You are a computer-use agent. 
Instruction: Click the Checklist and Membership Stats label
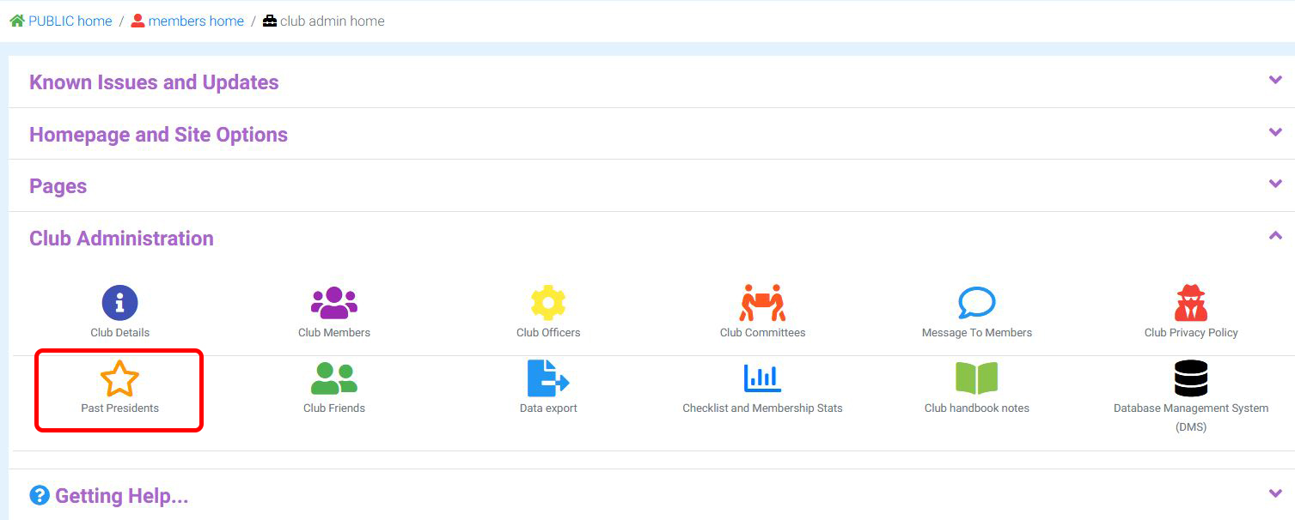pyautogui.click(x=762, y=408)
